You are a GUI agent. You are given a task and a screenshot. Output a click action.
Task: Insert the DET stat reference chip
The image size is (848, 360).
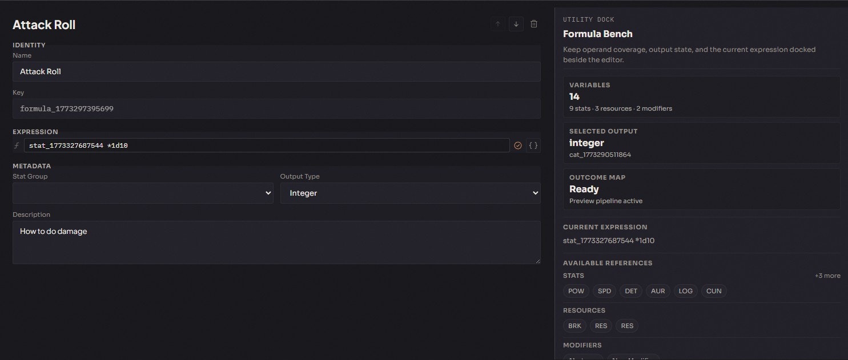(631, 291)
